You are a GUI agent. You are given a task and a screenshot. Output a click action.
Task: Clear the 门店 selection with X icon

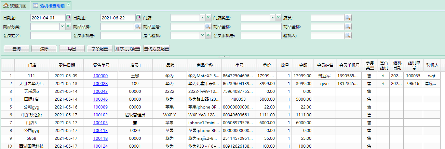(x=208, y=18)
